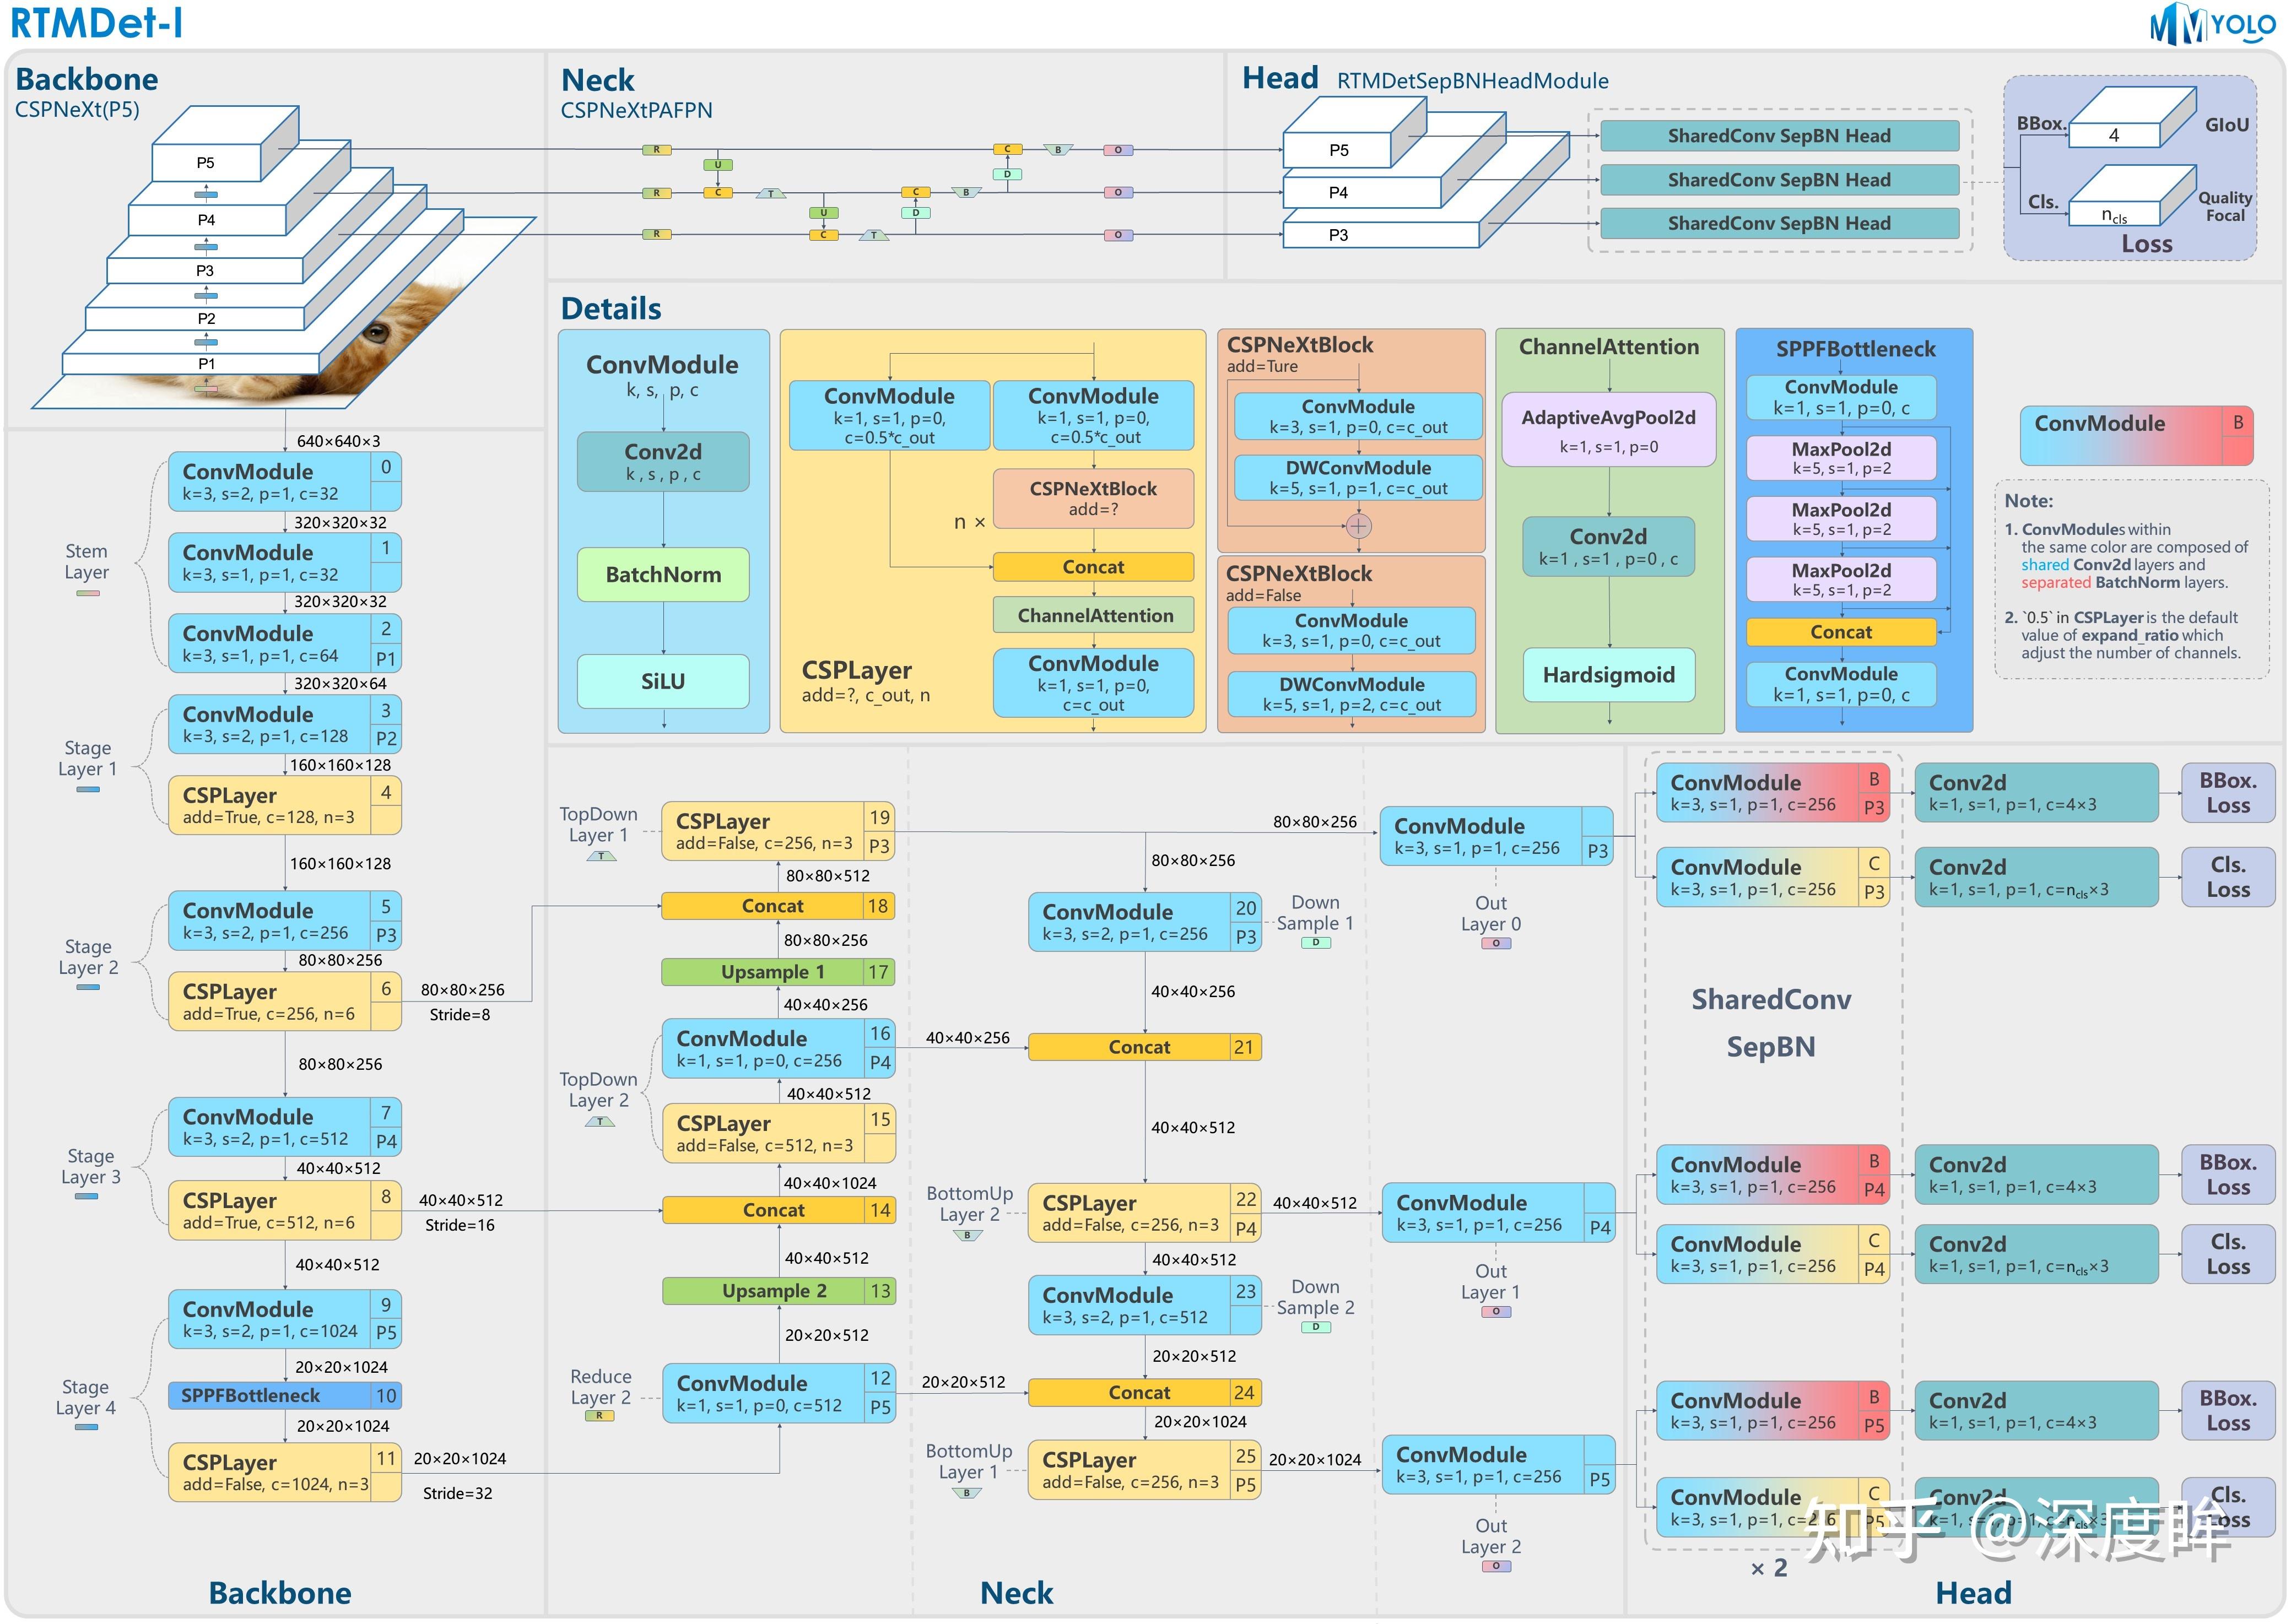Click the B marker under BottomUp Layer 1
Image resolution: width=2291 pixels, height=1624 pixels.
pyautogui.click(x=967, y=1493)
